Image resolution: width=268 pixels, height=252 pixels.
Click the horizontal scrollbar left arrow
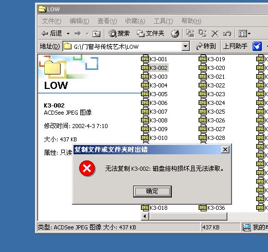[x=145, y=217]
